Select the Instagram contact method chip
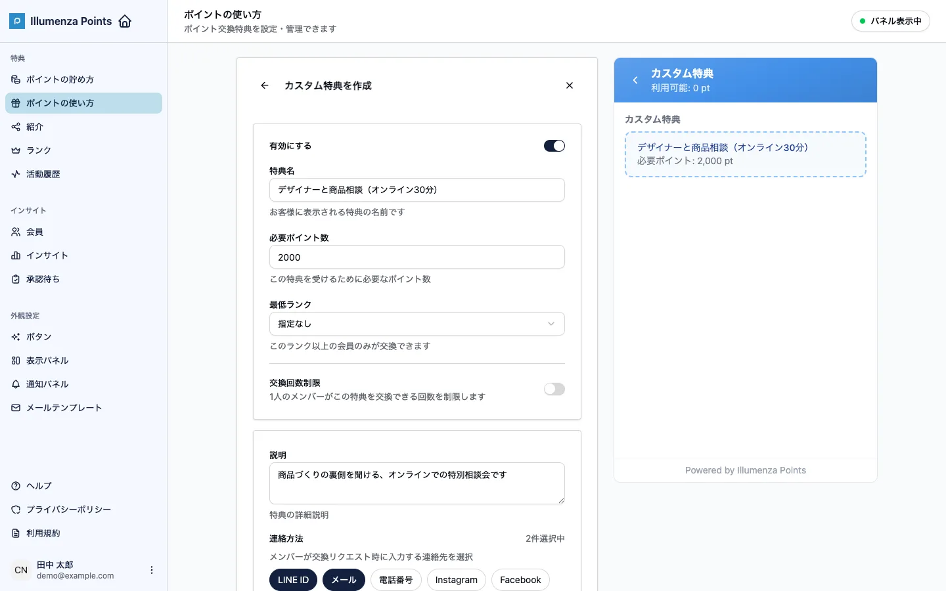Image resolution: width=946 pixels, height=591 pixels. coord(457,580)
